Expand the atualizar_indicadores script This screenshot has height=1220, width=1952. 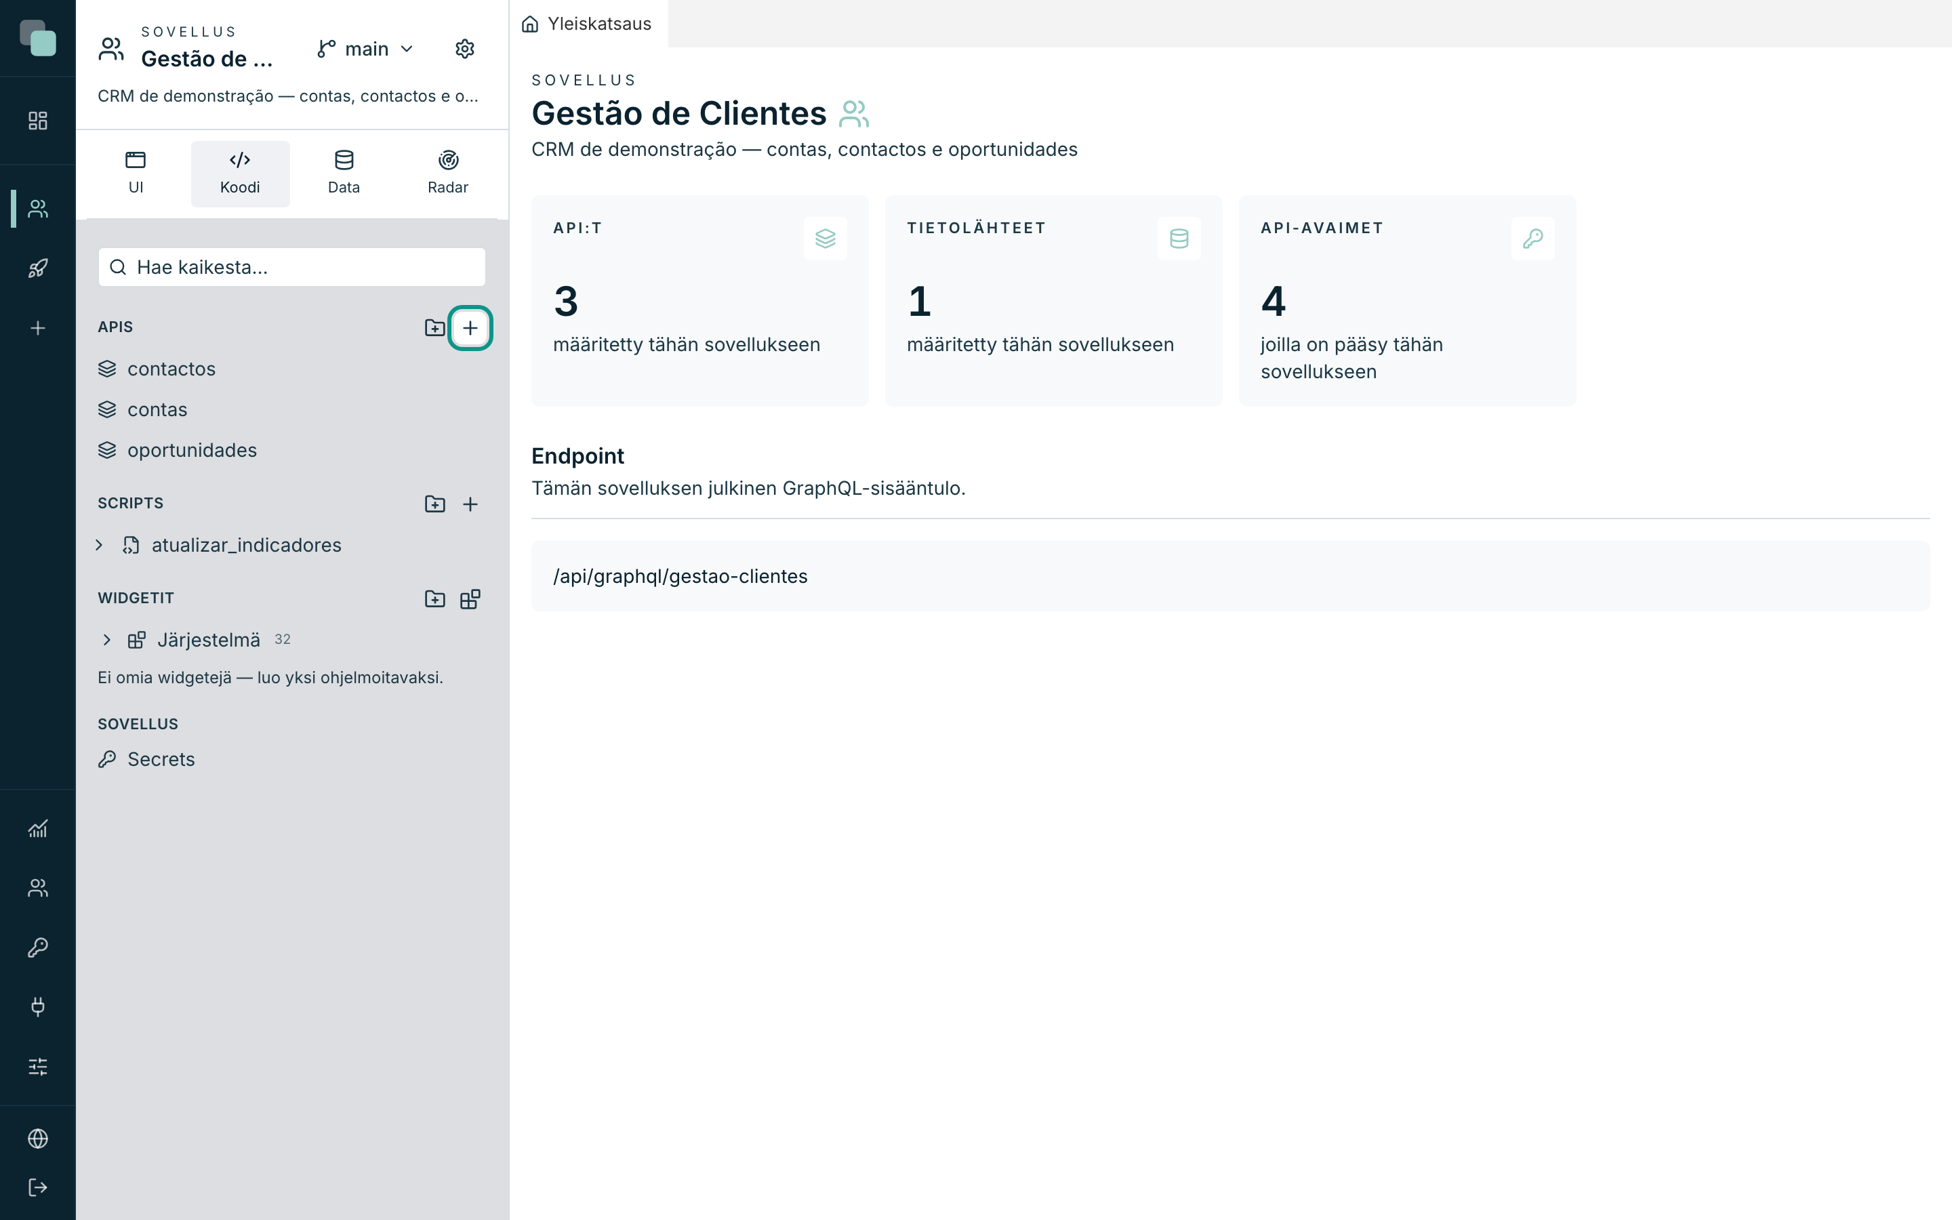(99, 546)
